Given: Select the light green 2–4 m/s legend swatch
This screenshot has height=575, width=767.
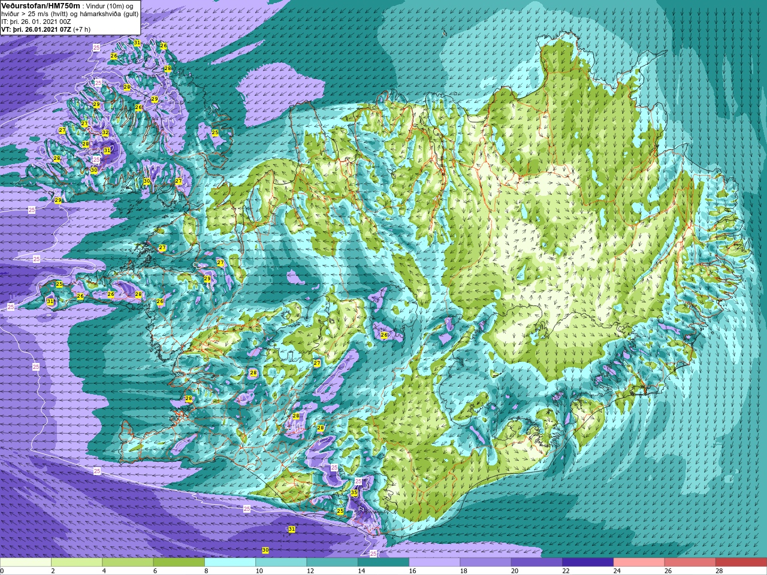Looking at the screenshot, I should click(x=77, y=562).
